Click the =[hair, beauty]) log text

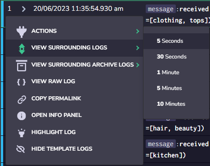(175, 129)
